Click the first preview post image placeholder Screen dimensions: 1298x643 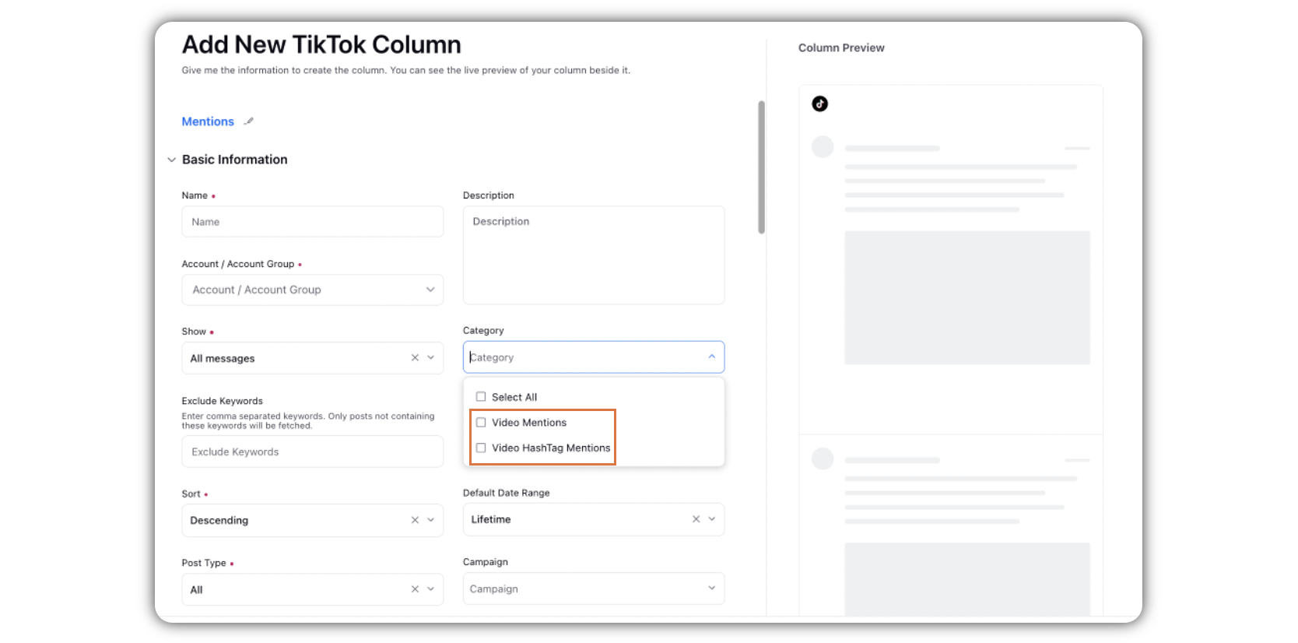click(967, 297)
